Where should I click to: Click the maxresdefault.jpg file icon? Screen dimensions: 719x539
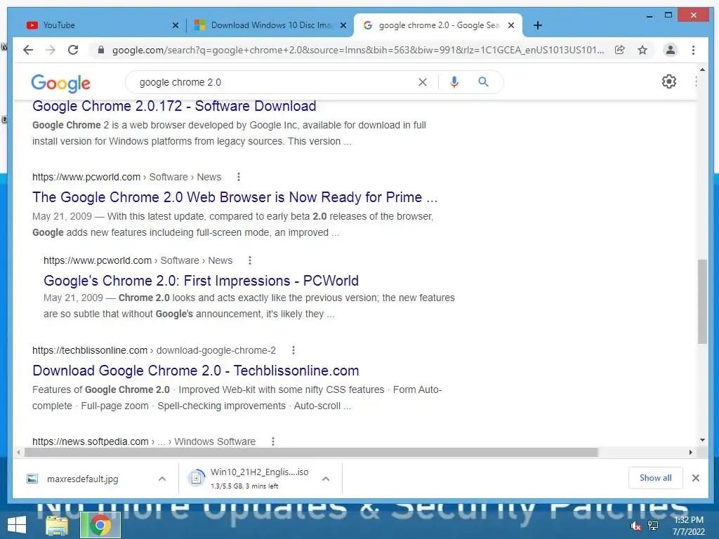32,479
